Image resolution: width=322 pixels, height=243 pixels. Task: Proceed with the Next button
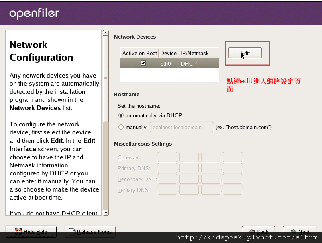pyautogui.click(x=300, y=232)
